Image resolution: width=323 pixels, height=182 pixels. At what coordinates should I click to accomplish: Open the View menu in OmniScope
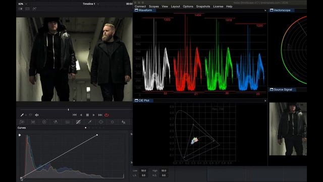pos(165,7)
